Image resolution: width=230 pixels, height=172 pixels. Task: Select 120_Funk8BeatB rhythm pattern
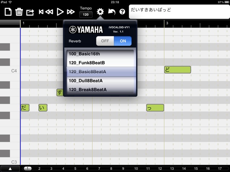(100, 63)
